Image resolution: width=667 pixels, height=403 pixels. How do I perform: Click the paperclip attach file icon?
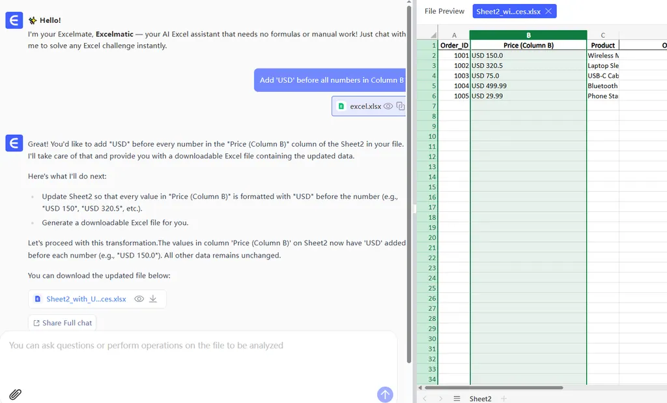tap(15, 394)
